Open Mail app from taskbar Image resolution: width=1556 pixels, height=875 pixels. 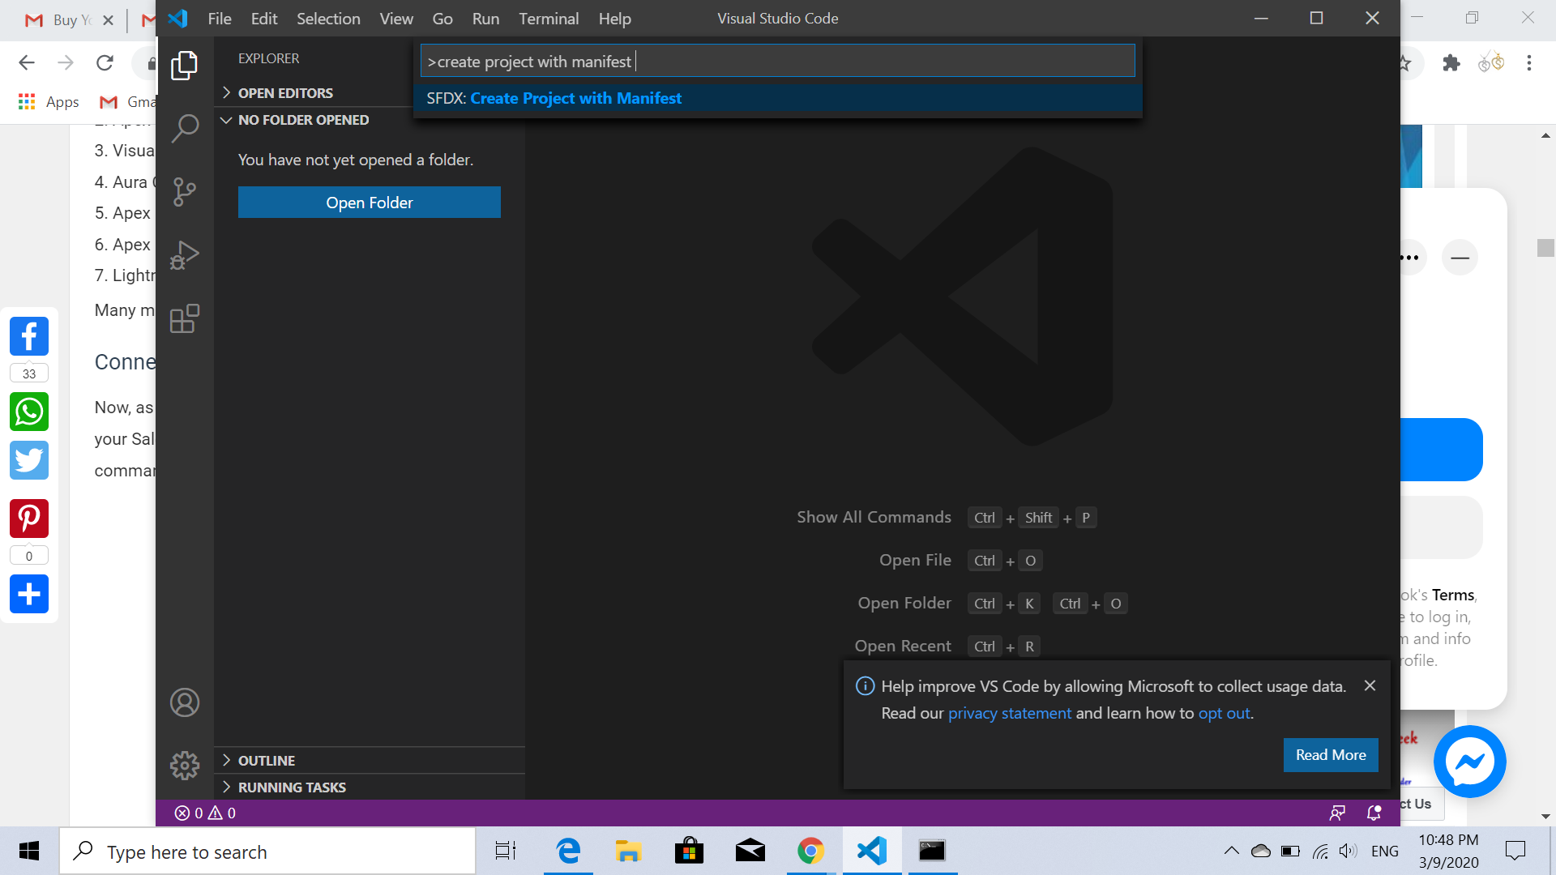click(x=750, y=851)
